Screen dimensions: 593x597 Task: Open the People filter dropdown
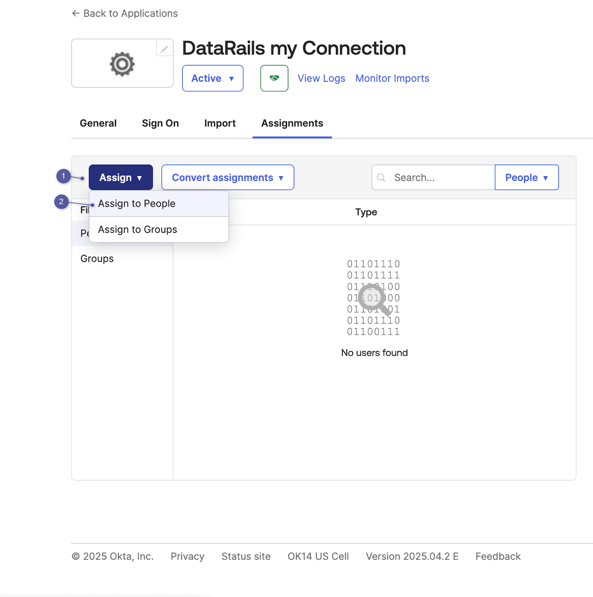[x=526, y=178]
